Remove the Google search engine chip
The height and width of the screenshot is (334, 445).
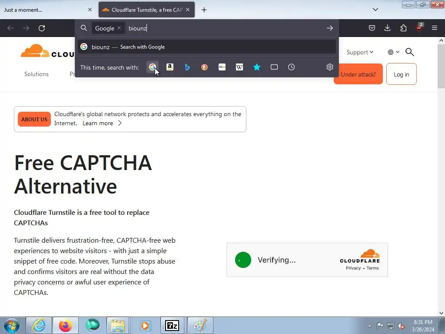click(x=119, y=28)
